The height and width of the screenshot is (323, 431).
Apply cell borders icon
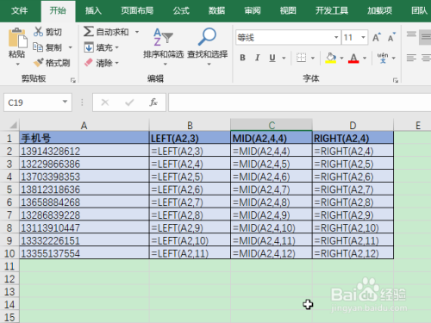(301, 58)
